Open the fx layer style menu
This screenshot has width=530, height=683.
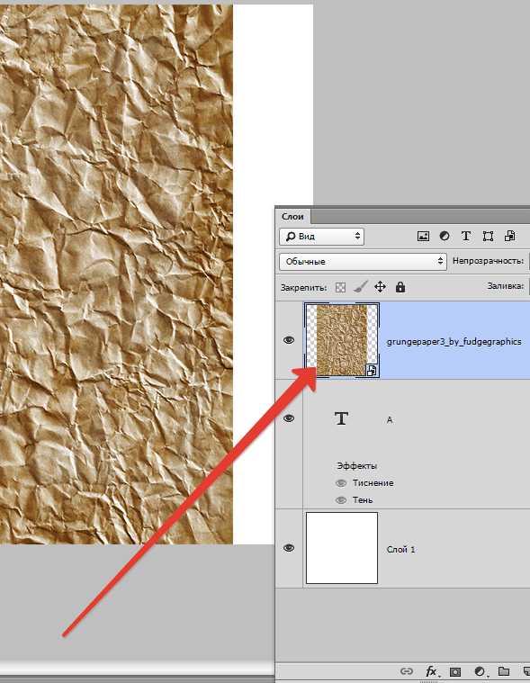click(x=431, y=671)
